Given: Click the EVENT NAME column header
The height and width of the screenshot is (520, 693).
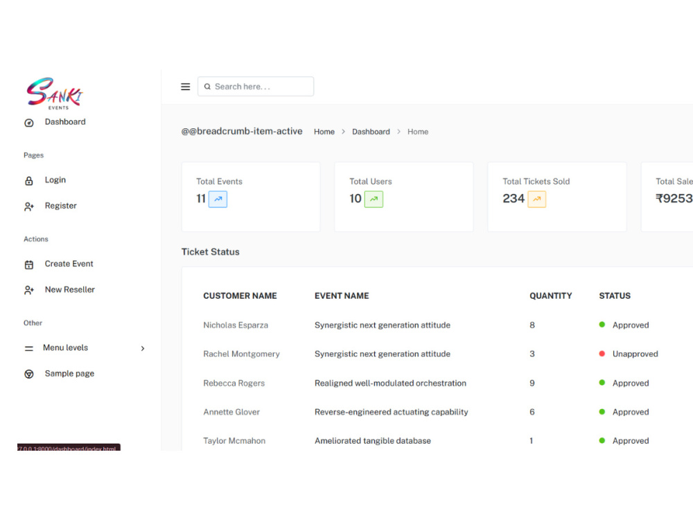Looking at the screenshot, I should (342, 296).
